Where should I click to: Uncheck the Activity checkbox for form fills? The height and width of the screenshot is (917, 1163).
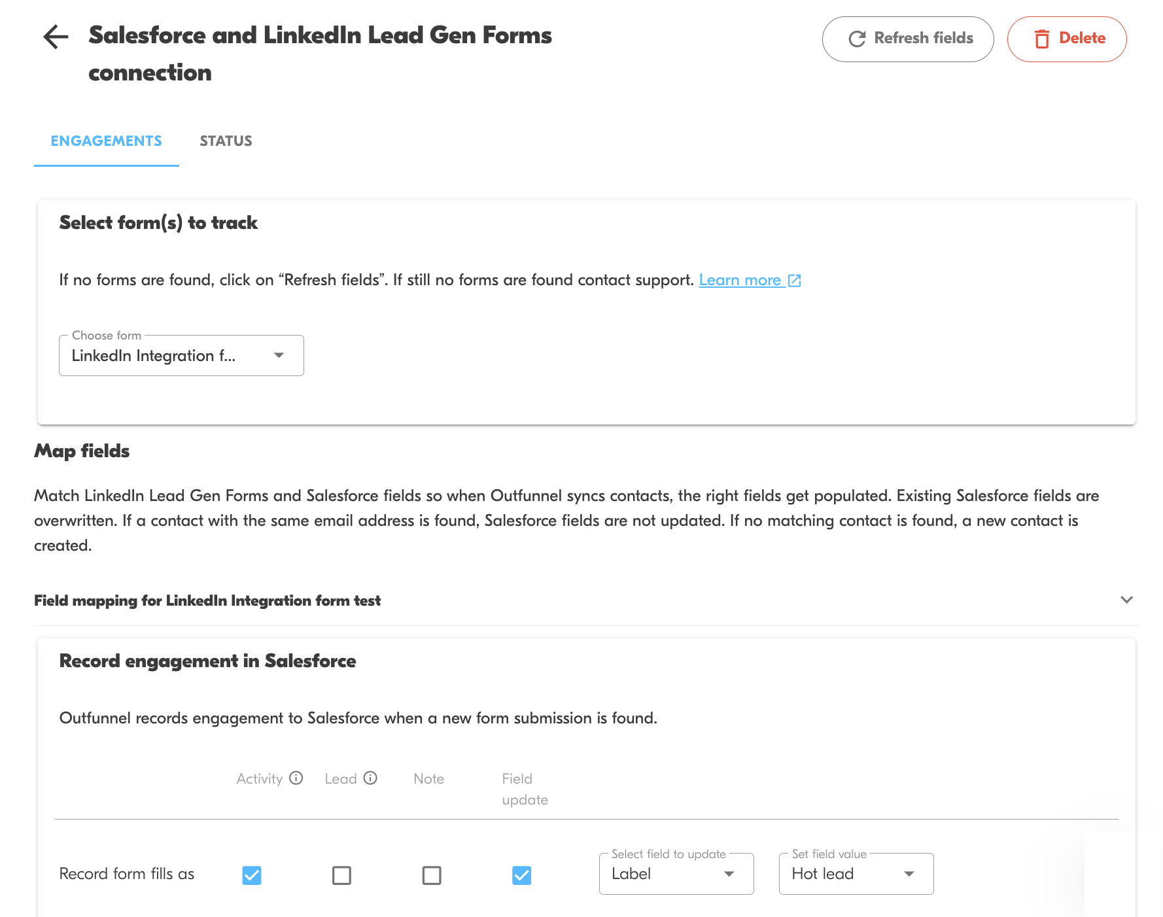click(252, 875)
